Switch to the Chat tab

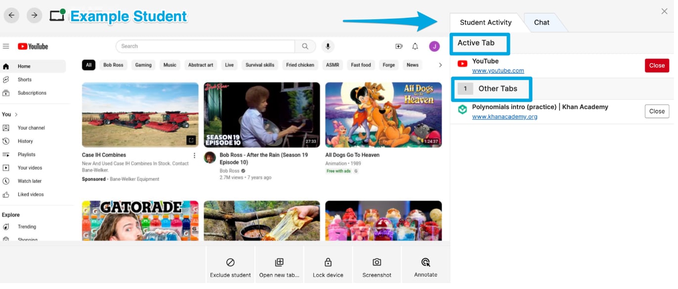(542, 22)
